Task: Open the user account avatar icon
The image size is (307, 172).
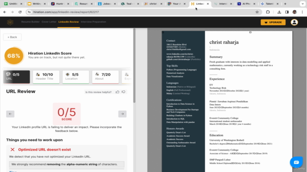Action: (294, 22)
